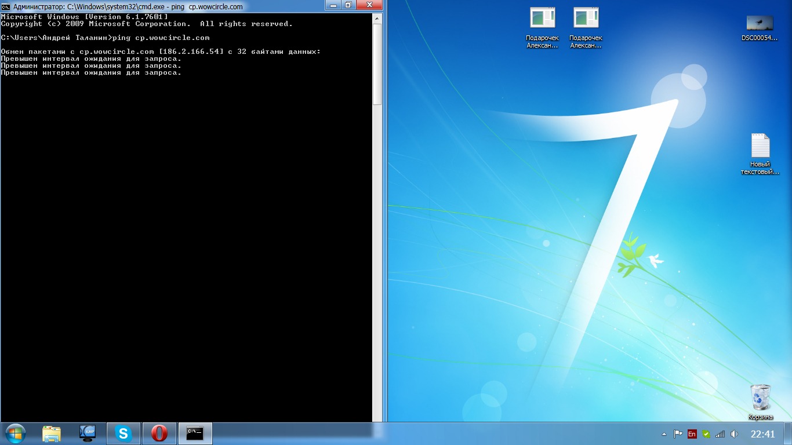Open cmd window system menu icon
Image resolution: width=792 pixels, height=445 pixels.
[6, 6]
